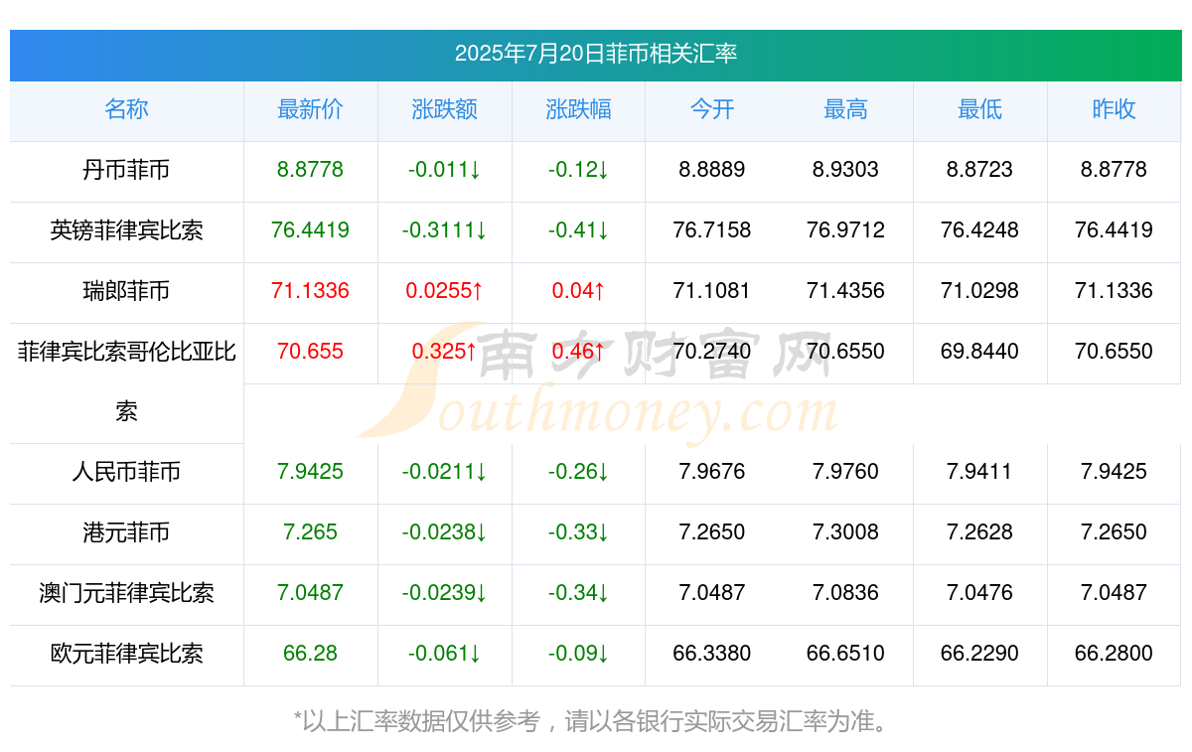1192x752 pixels.
Task: Click change amount 0.325↑
Action: 444,352
